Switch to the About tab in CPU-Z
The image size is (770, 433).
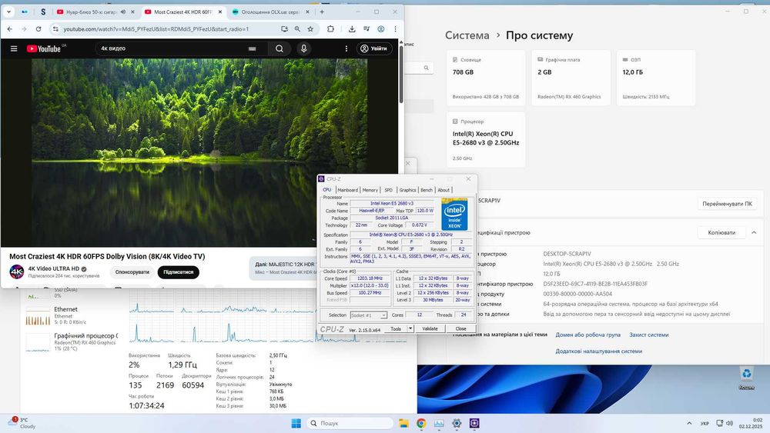pos(444,190)
